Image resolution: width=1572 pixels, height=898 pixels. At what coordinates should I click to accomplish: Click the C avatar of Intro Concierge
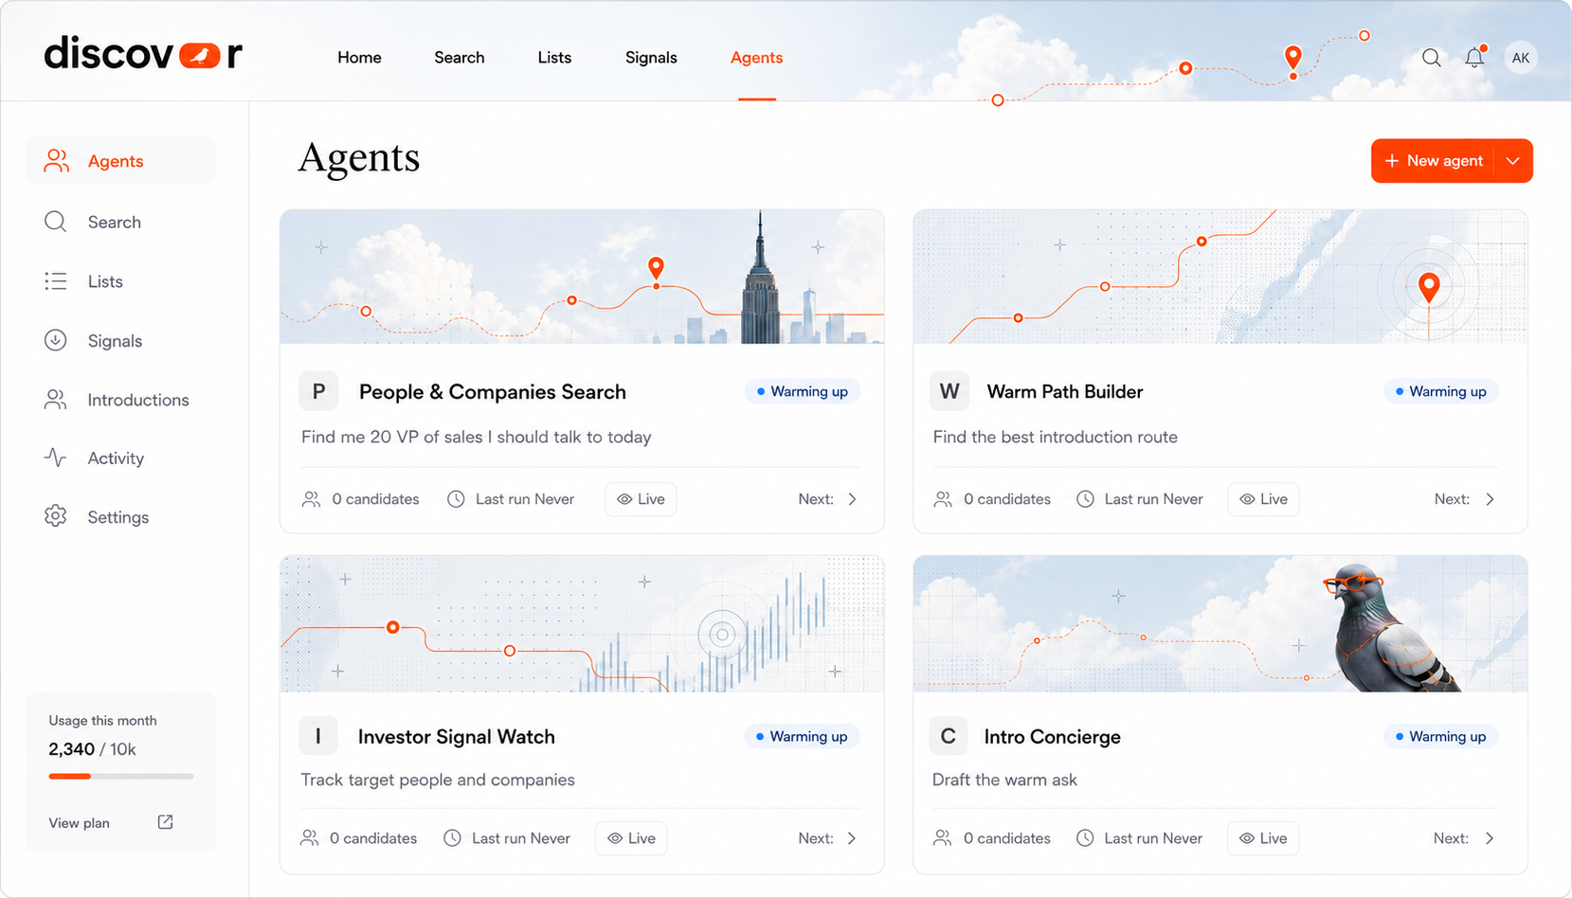pos(949,736)
